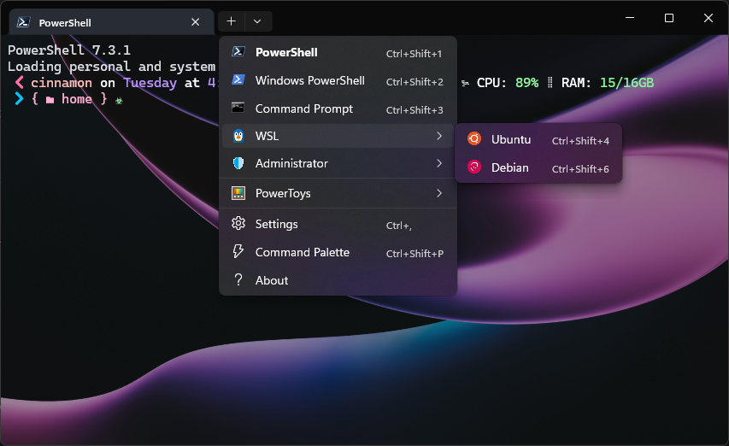Viewport: 729px width, 446px height.
Task: Click the Administrator shield icon
Action: 238,163
